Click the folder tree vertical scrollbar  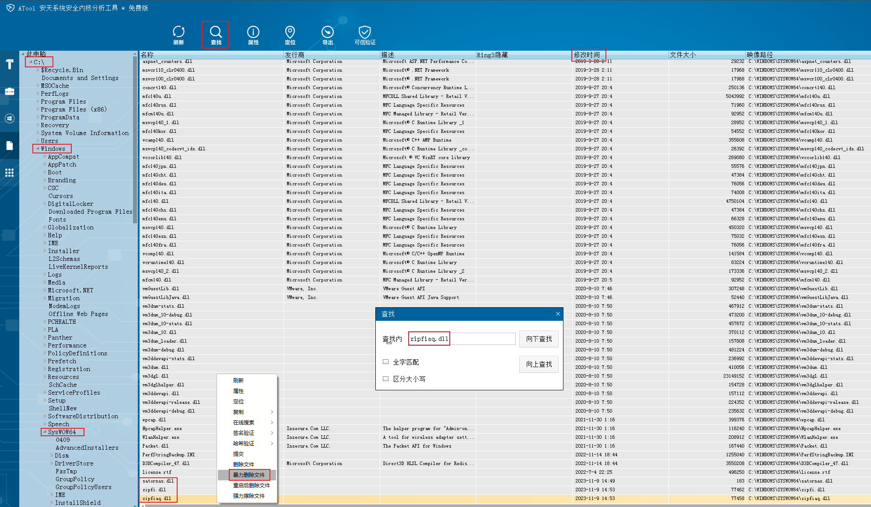click(135, 140)
